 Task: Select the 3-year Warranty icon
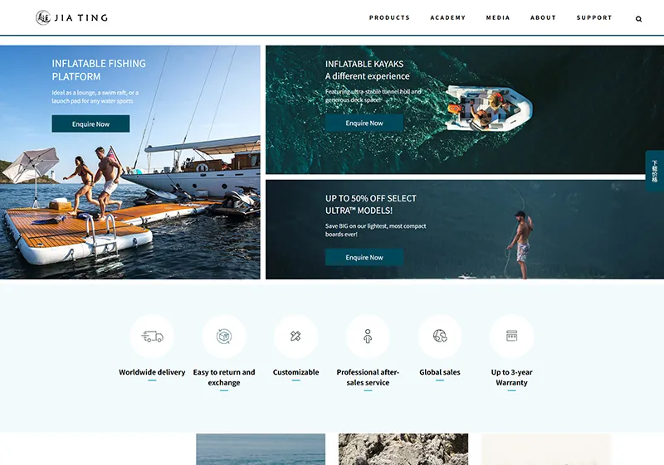(x=511, y=336)
